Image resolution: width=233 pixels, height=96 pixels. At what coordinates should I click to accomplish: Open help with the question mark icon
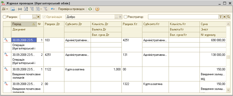pos(97,9)
